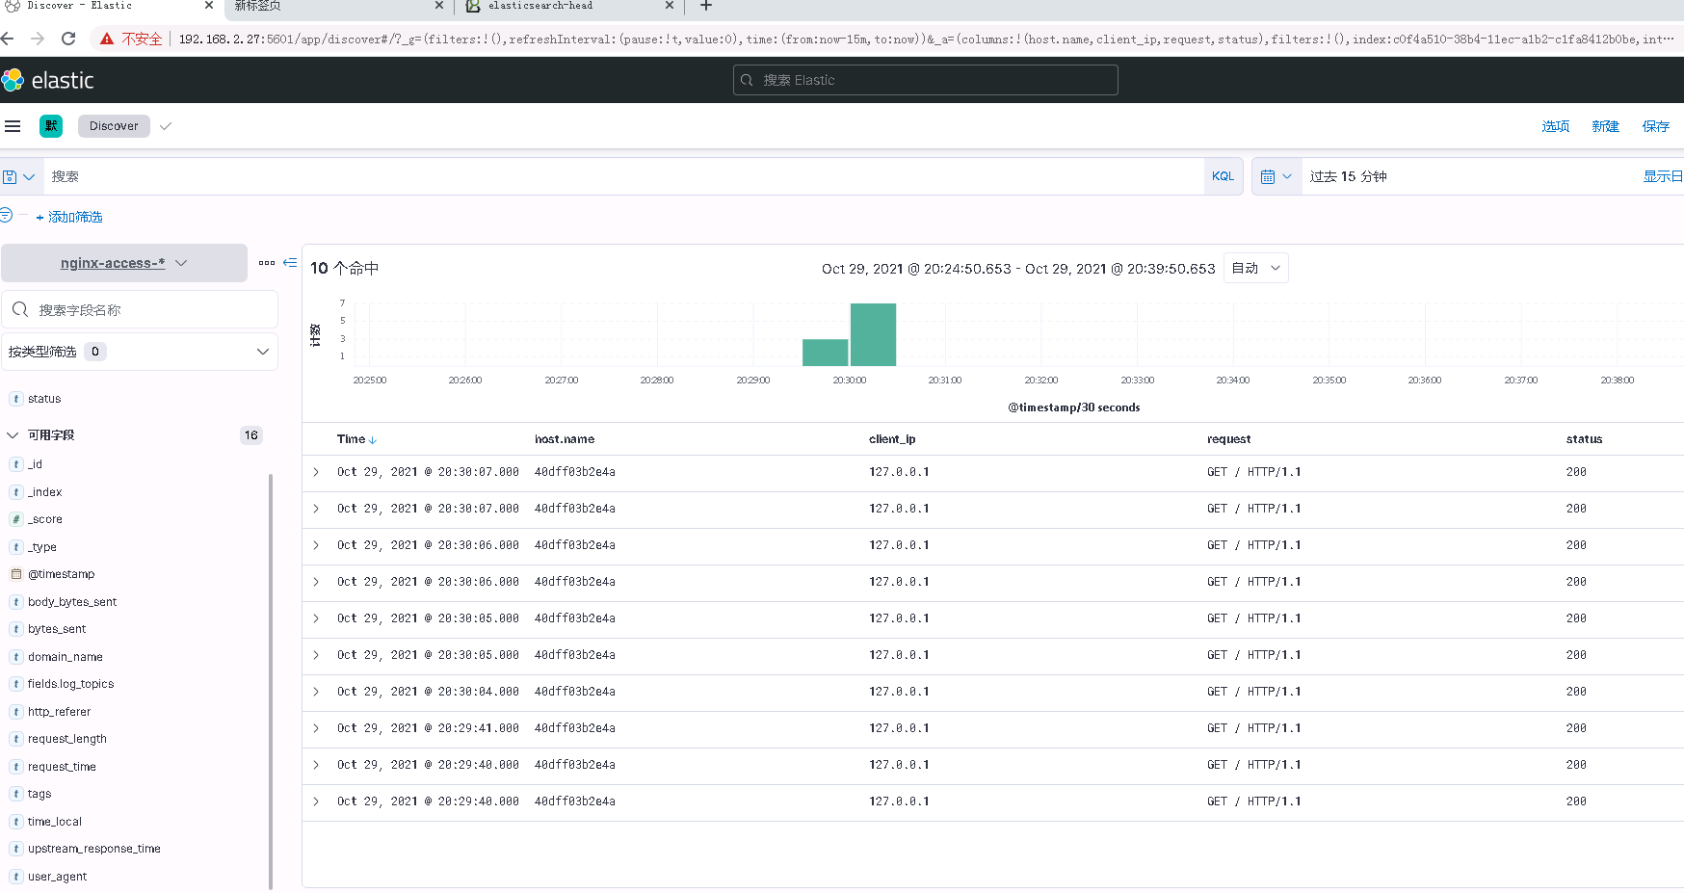
Task: Select the fields.log_topics field
Action: tap(70, 684)
